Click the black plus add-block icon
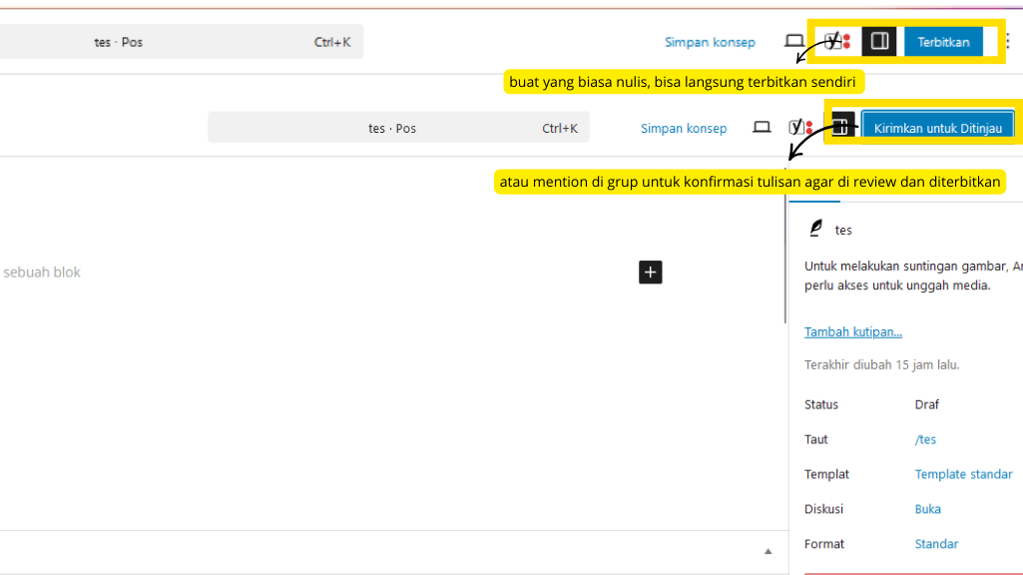The width and height of the screenshot is (1023, 575). pos(650,272)
